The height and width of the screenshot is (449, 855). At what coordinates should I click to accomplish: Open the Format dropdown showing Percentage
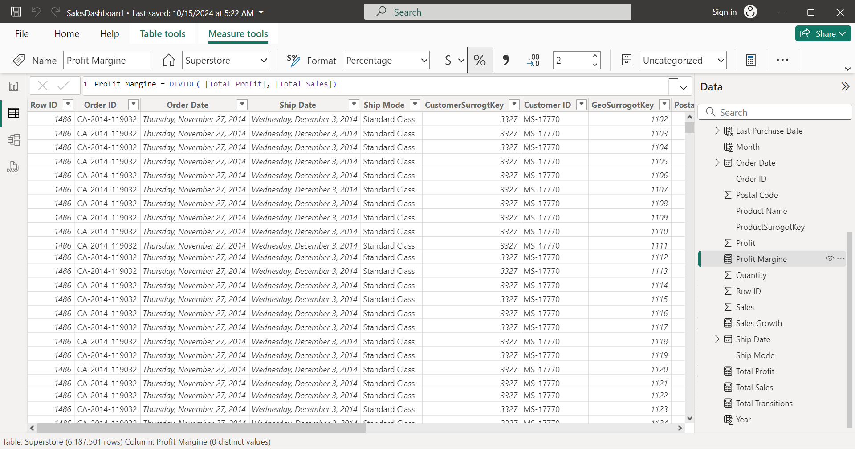pos(386,60)
